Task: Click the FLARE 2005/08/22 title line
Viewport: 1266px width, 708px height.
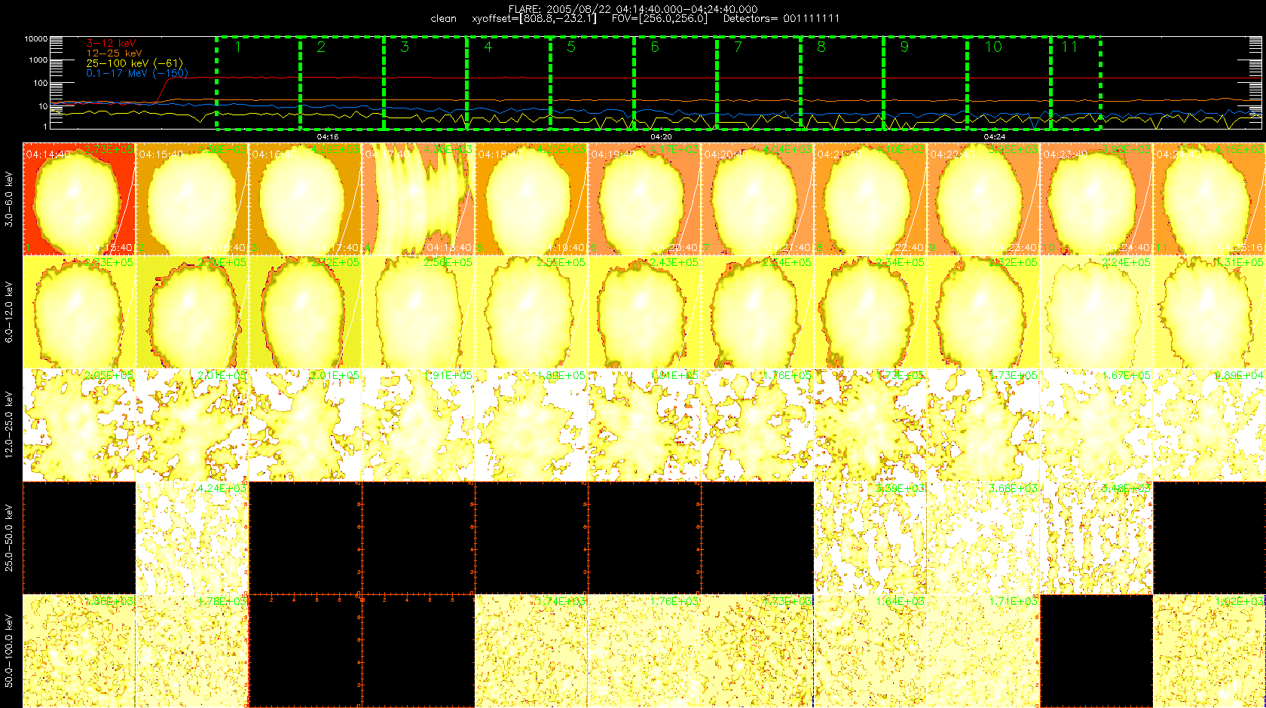Action: coord(633,9)
